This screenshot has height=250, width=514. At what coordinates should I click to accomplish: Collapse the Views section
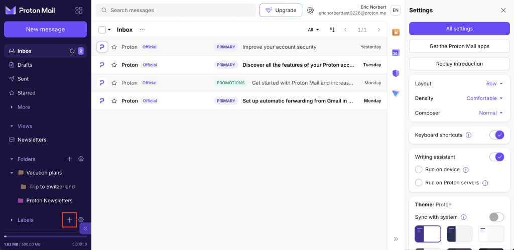point(12,126)
